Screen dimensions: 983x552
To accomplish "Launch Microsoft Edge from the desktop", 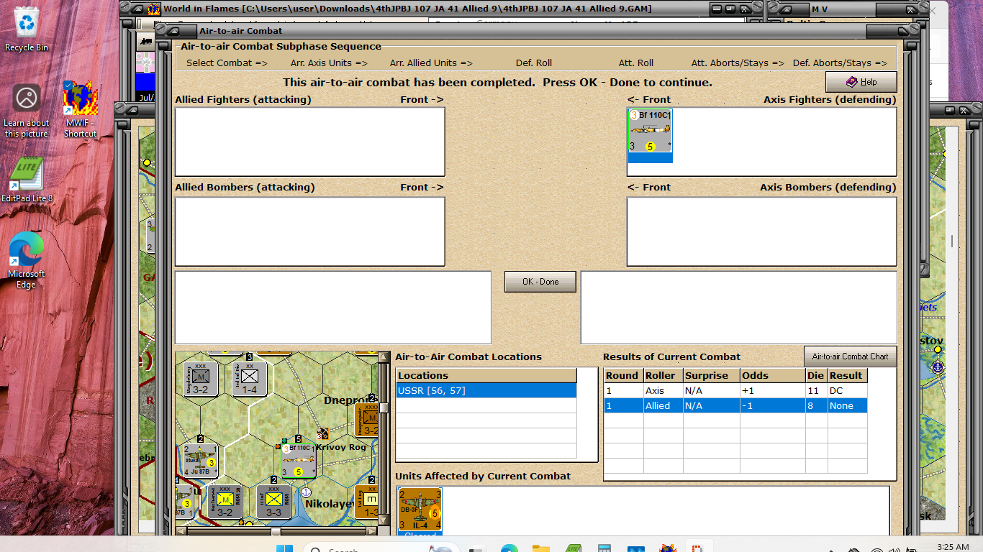I will (x=27, y=260).
